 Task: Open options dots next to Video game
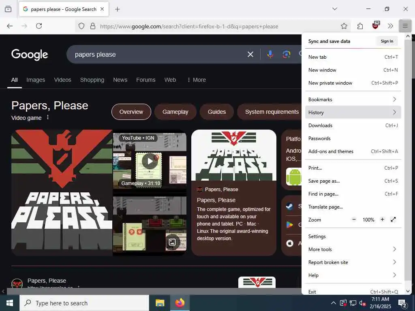click(48, 117)
